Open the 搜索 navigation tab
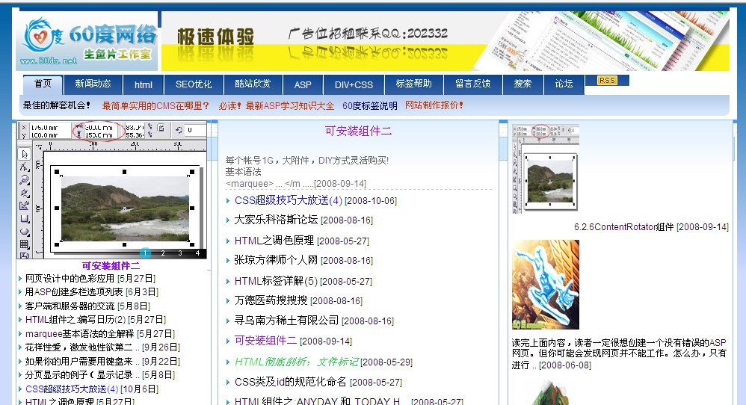The width and height of the screenshot is (746, 405). coord(522,84)
